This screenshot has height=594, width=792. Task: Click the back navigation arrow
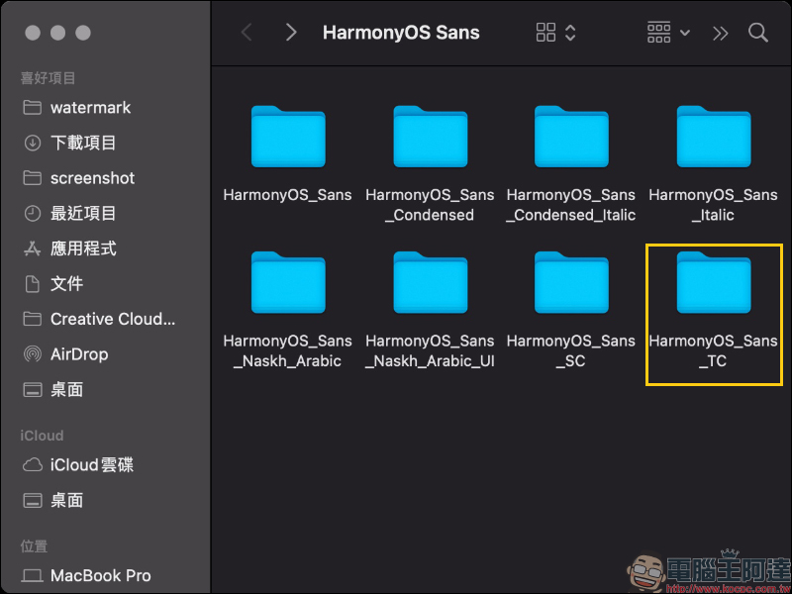coord(247,33)
